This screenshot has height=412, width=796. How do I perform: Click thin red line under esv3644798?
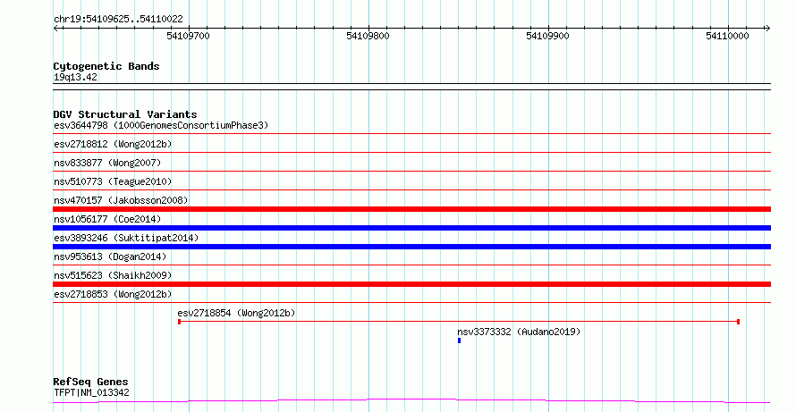point(411,134)
